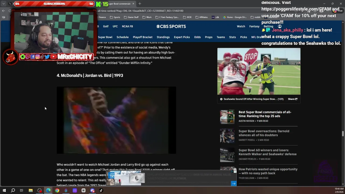Go back to previous page
This screenshot has width=345, height=194.
[3, 11]
